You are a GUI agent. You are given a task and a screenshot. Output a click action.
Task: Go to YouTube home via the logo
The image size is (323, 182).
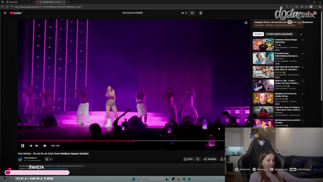pyautogui.click(x=16, y=13)
